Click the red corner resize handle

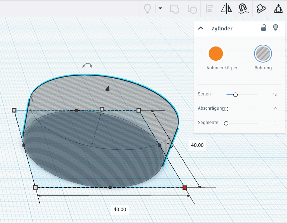pos(185,188)
